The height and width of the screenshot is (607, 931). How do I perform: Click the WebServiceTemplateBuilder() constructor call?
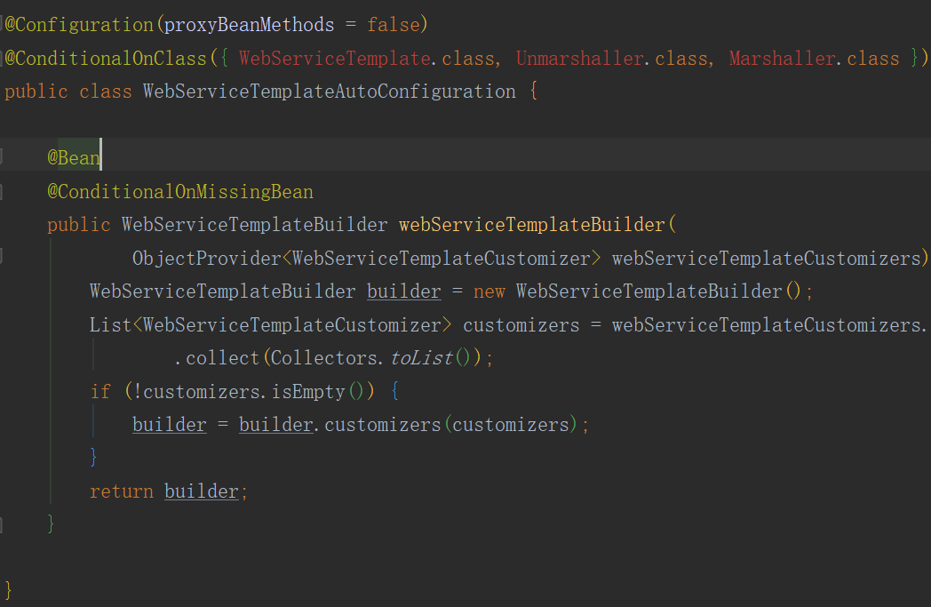(658, 292)
